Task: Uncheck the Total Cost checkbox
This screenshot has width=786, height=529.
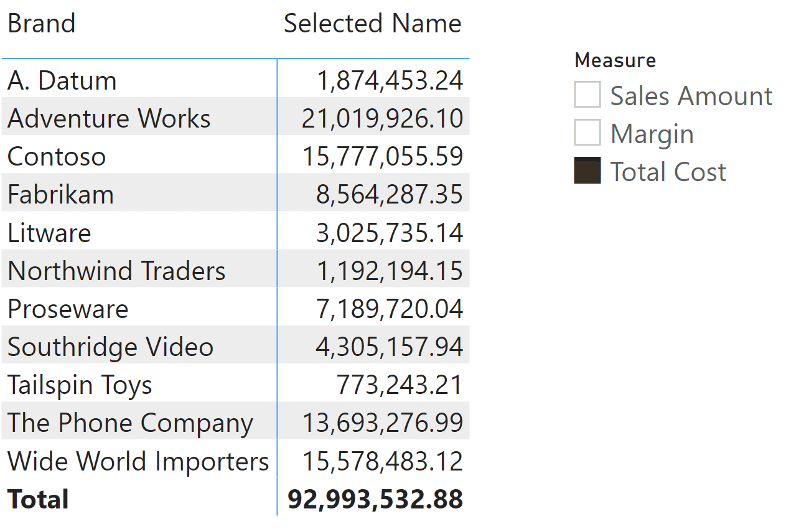Action: [x=587, y=171]
